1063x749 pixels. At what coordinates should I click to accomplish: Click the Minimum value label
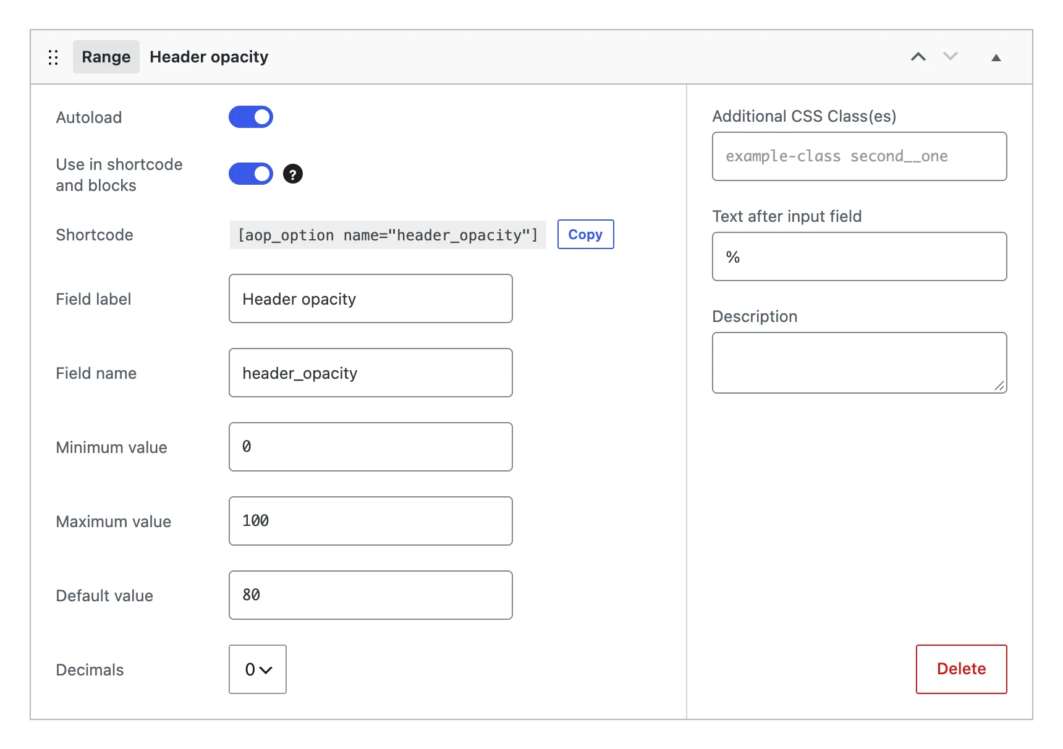tap(111, 447)
